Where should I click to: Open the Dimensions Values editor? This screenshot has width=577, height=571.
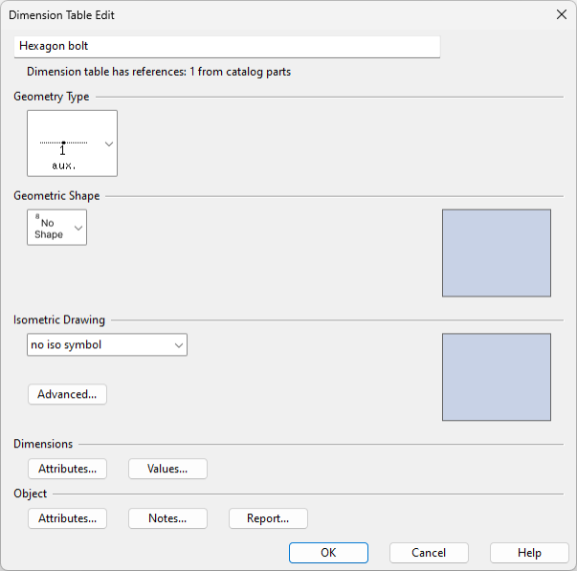coord(167,469)
